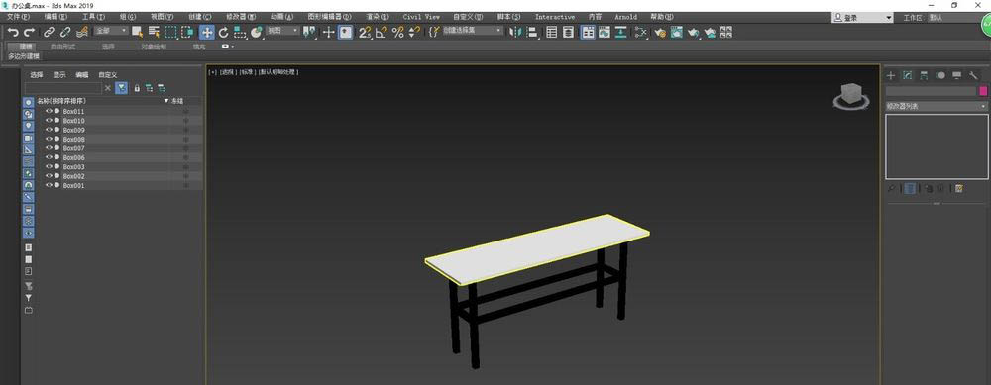Image resolution: width=991 pixels, height=385 pixels.
Task: Switch to the '自由形式' ribbon tab
Action: pos(62,47)
